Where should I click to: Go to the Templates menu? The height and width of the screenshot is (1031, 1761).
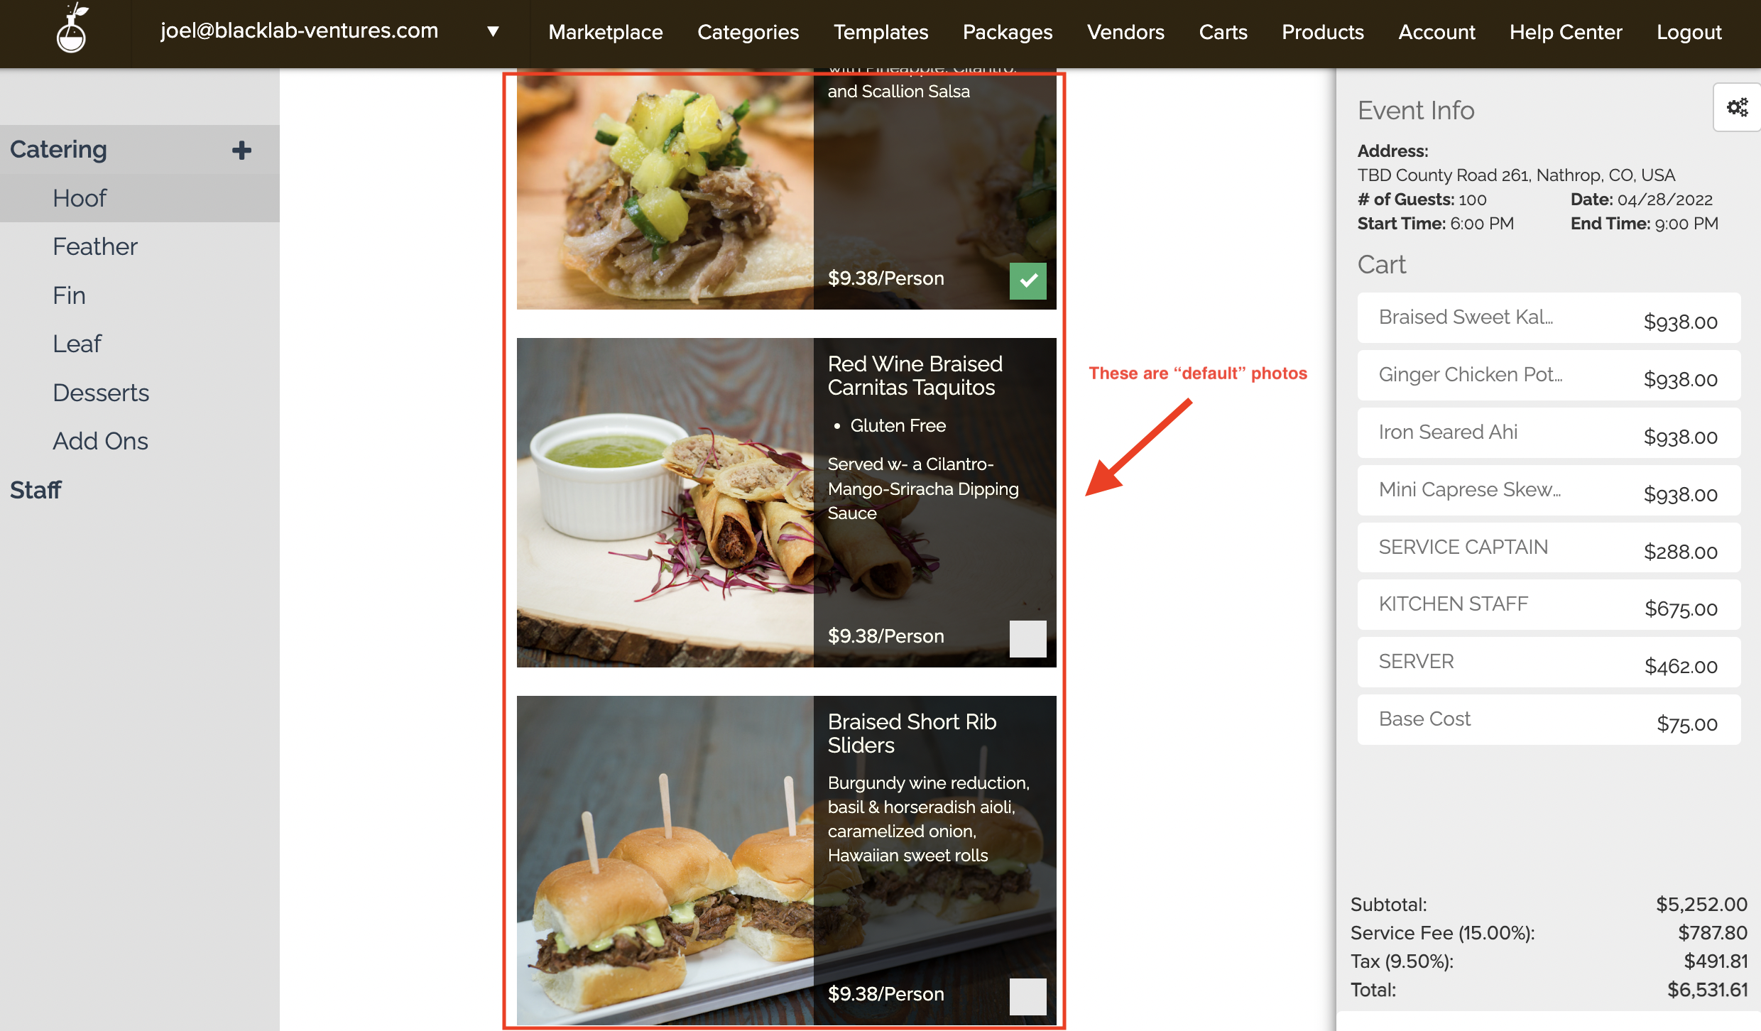coord(880,32)
